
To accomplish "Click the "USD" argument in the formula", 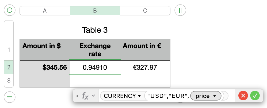I will click(155, 96).
